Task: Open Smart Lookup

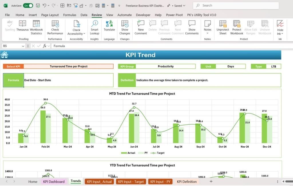Action: click(x=94, y=27)
